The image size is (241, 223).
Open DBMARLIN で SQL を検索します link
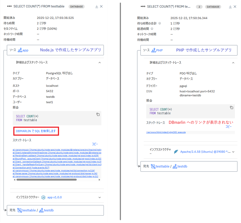click(x=36, y=131)
